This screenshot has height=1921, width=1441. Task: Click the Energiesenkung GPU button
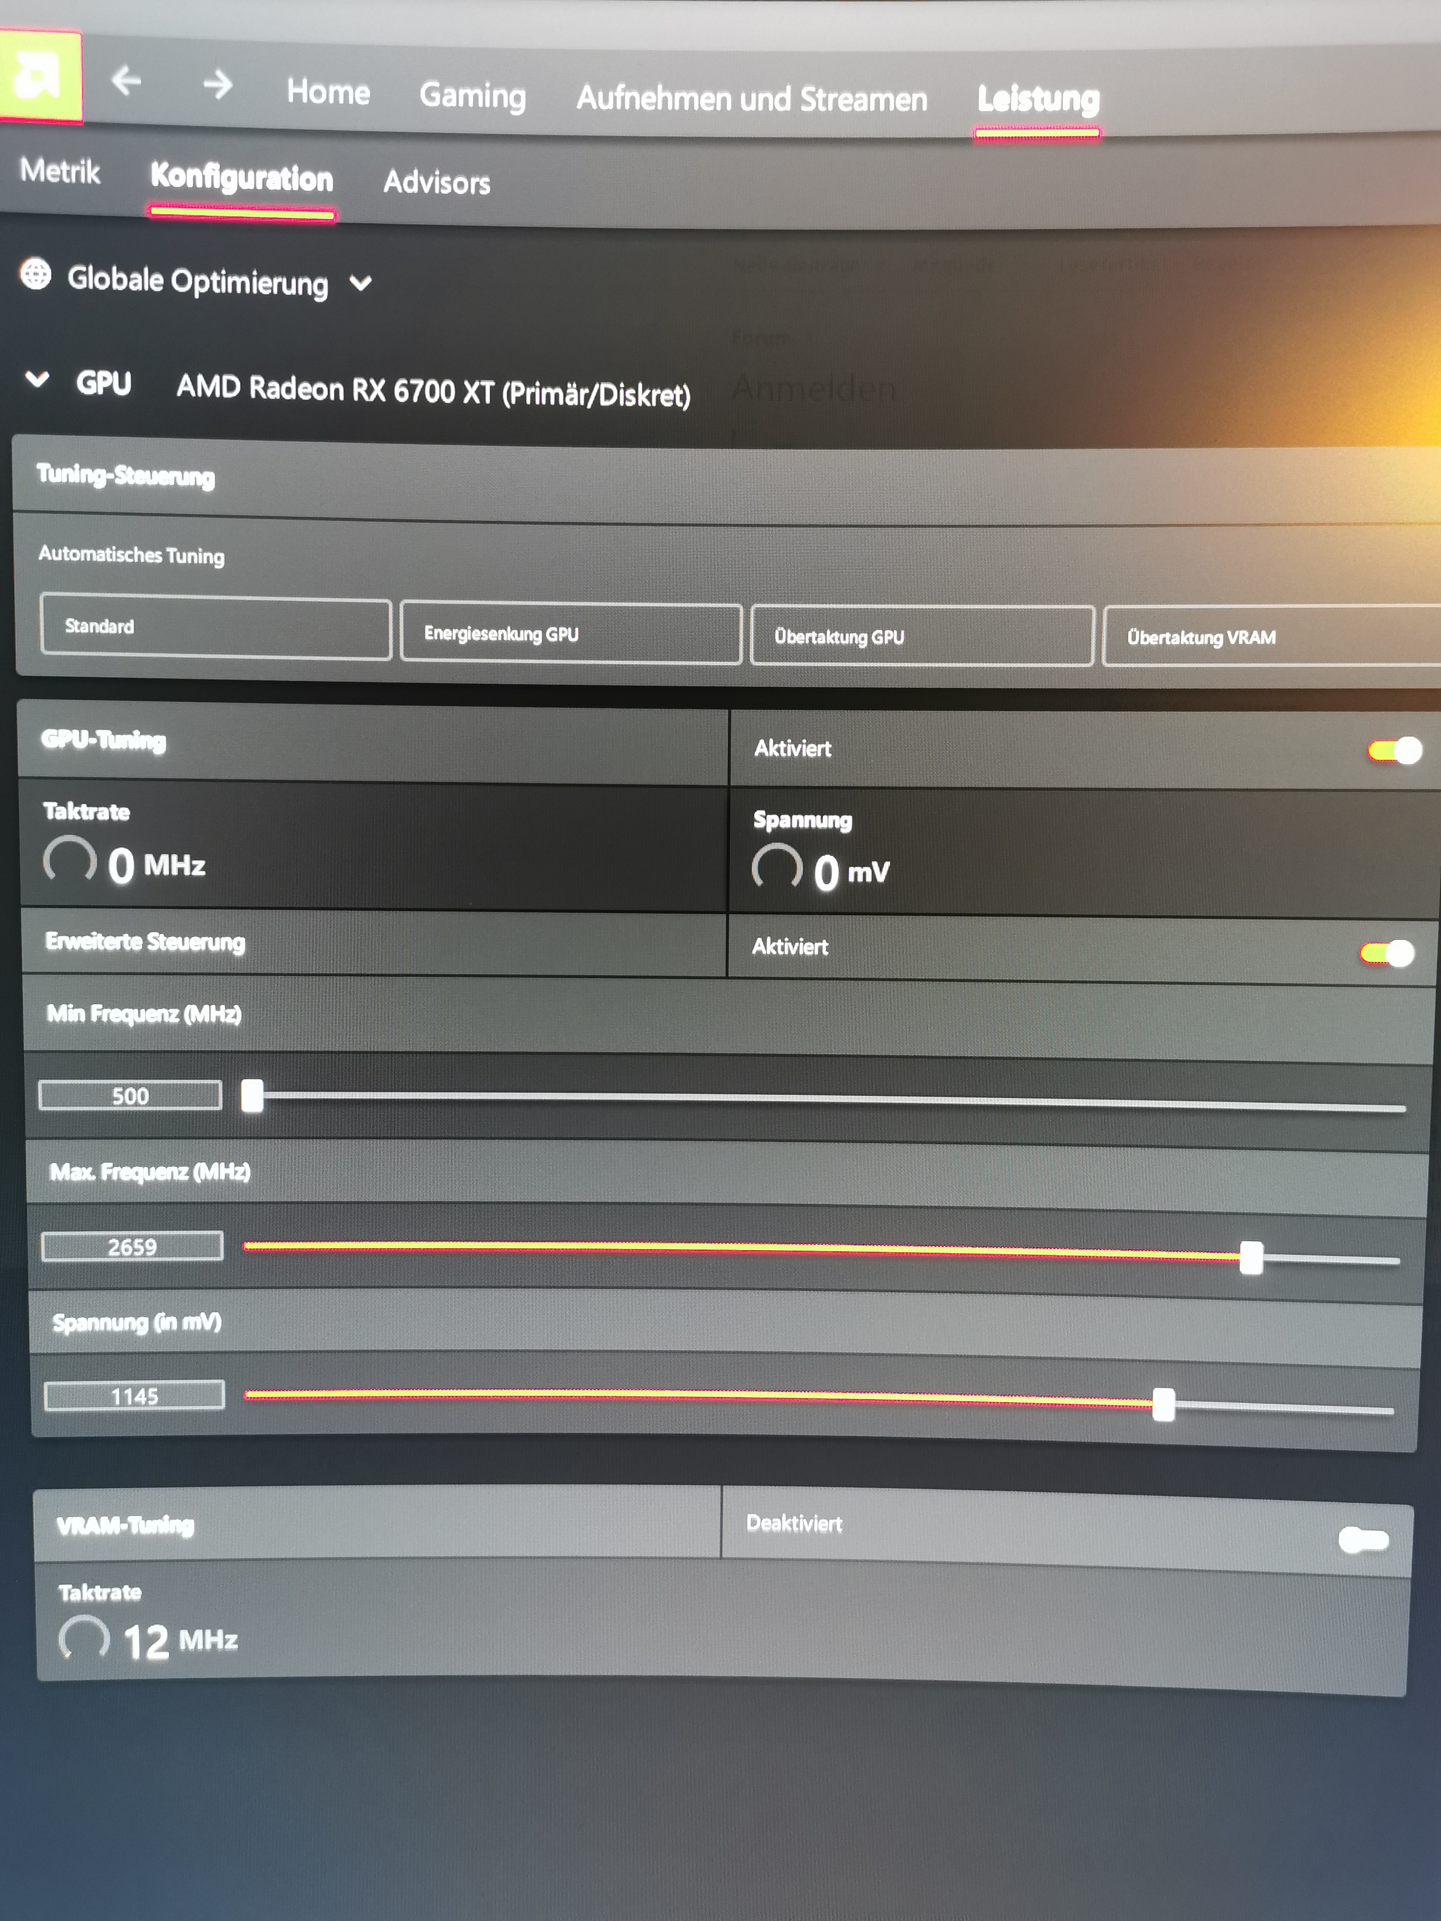click(x=571, y=634)
